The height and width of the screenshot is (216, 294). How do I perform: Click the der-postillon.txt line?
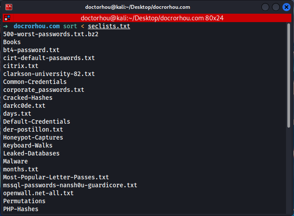tap(33, 129)
